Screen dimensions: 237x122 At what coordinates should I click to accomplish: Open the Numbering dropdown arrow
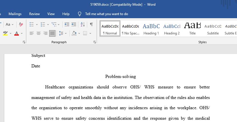pyautogui.click(x=48, y=24)
